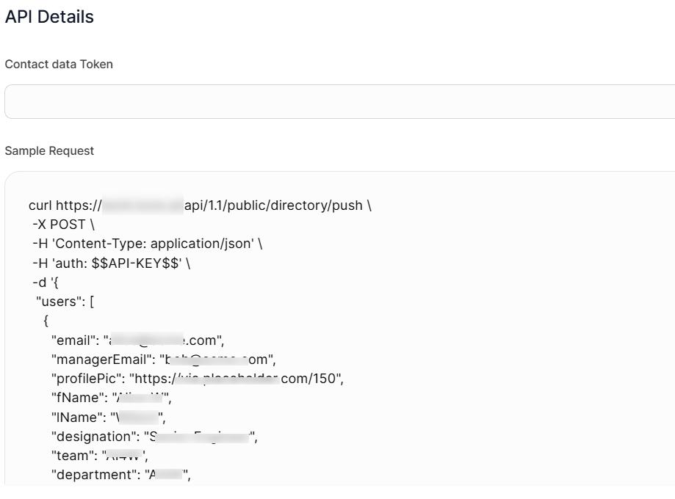675x499 pixels.
Task: Click the Contact data Token label
Action: tap(59, 64)
